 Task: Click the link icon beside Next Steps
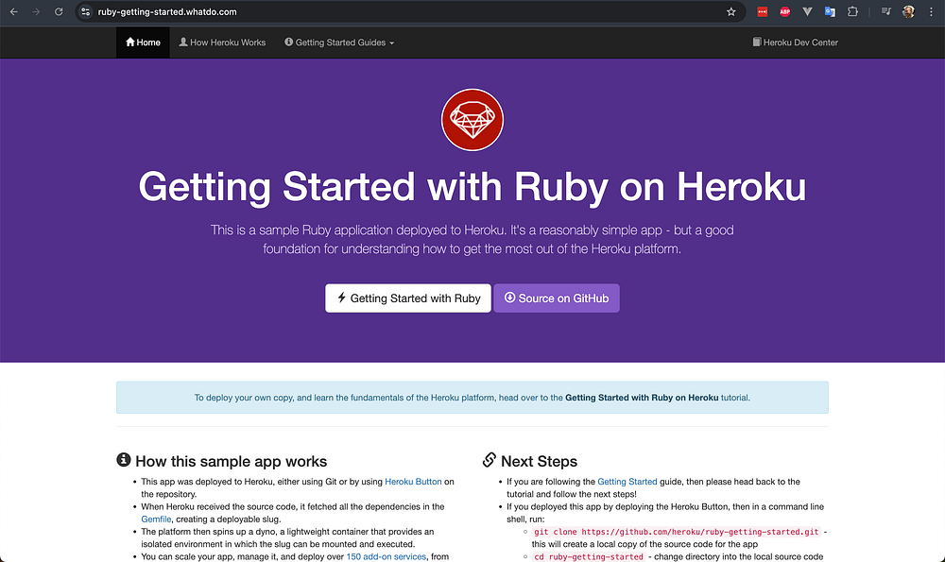click(489, 460)
